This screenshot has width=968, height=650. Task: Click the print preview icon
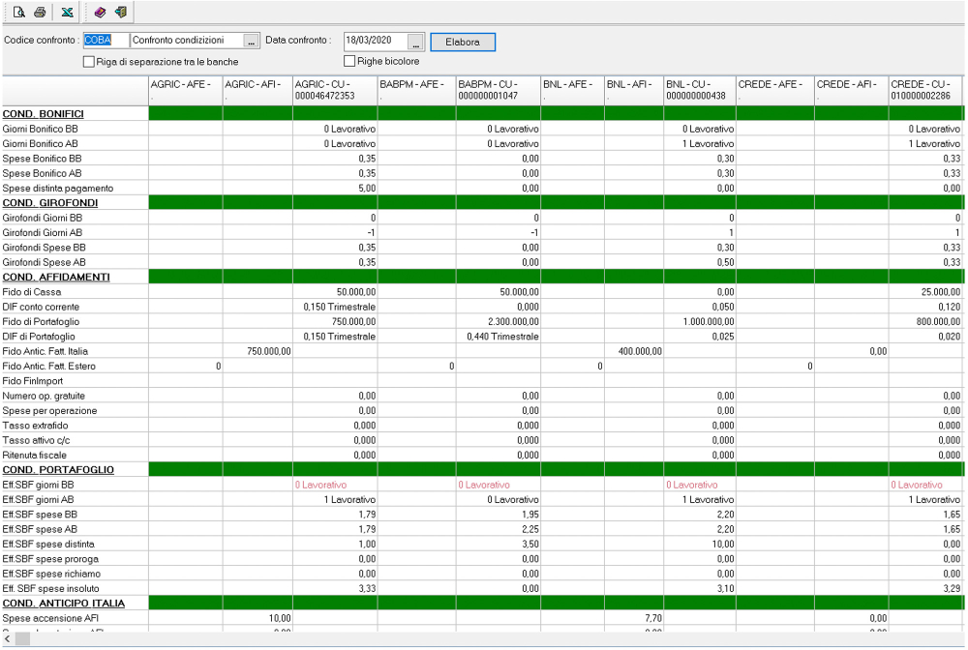point(18,12)
